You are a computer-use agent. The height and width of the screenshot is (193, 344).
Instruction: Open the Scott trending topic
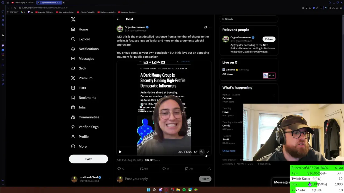coord(226,139)
